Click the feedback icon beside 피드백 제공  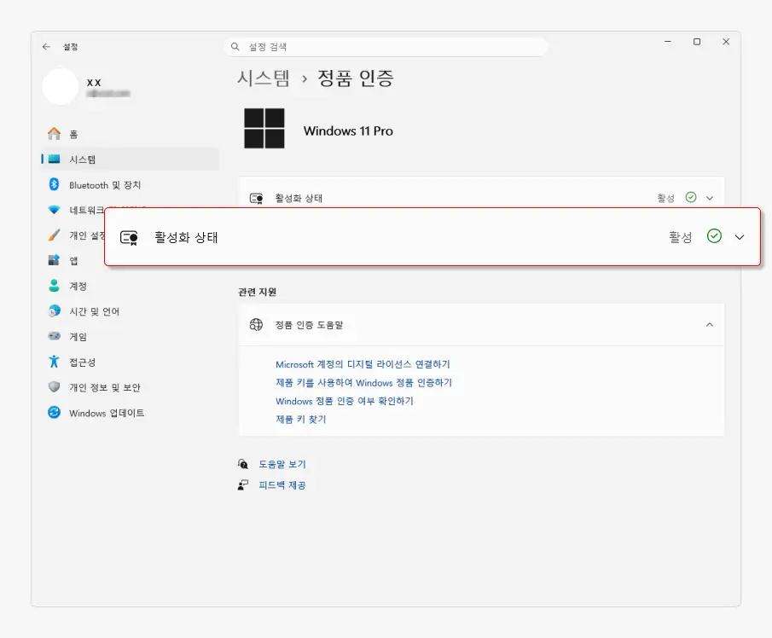click(x=243, y=485)
